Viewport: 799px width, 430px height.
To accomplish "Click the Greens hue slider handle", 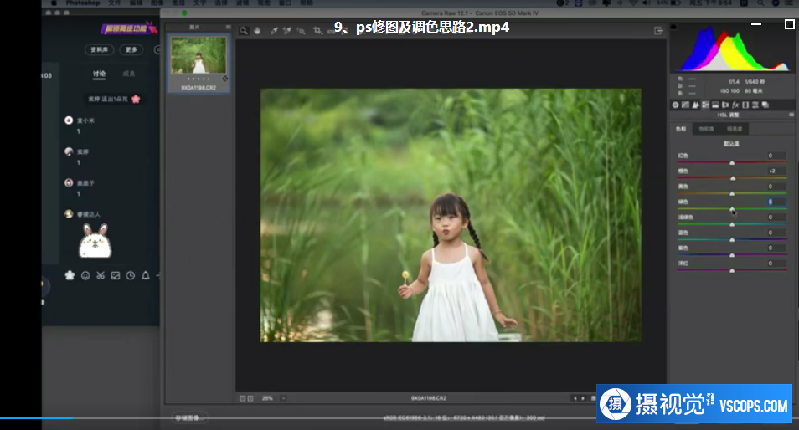I will pyautogui.click(x=732, y=209).
